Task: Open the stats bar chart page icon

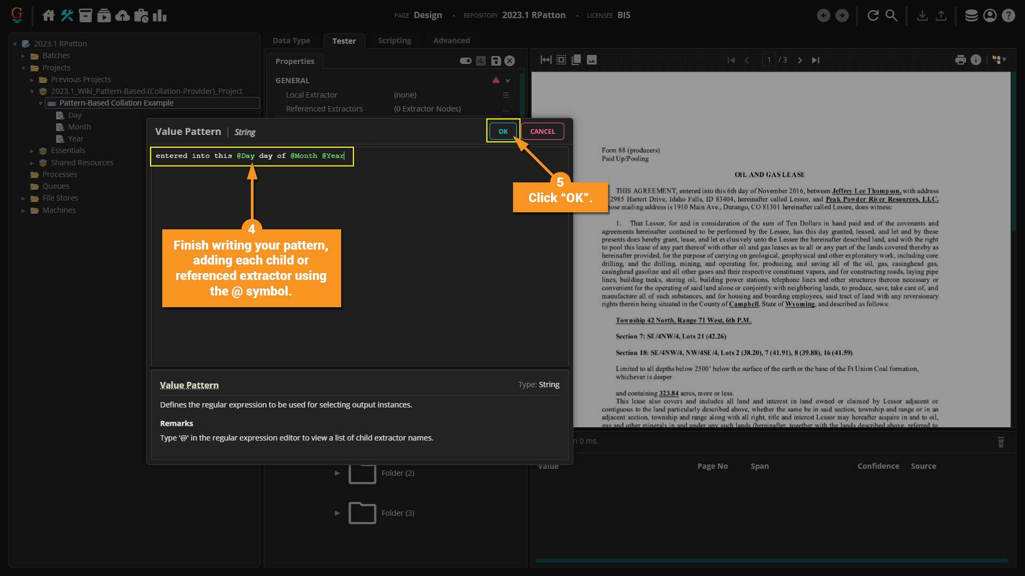Action: 159,15
